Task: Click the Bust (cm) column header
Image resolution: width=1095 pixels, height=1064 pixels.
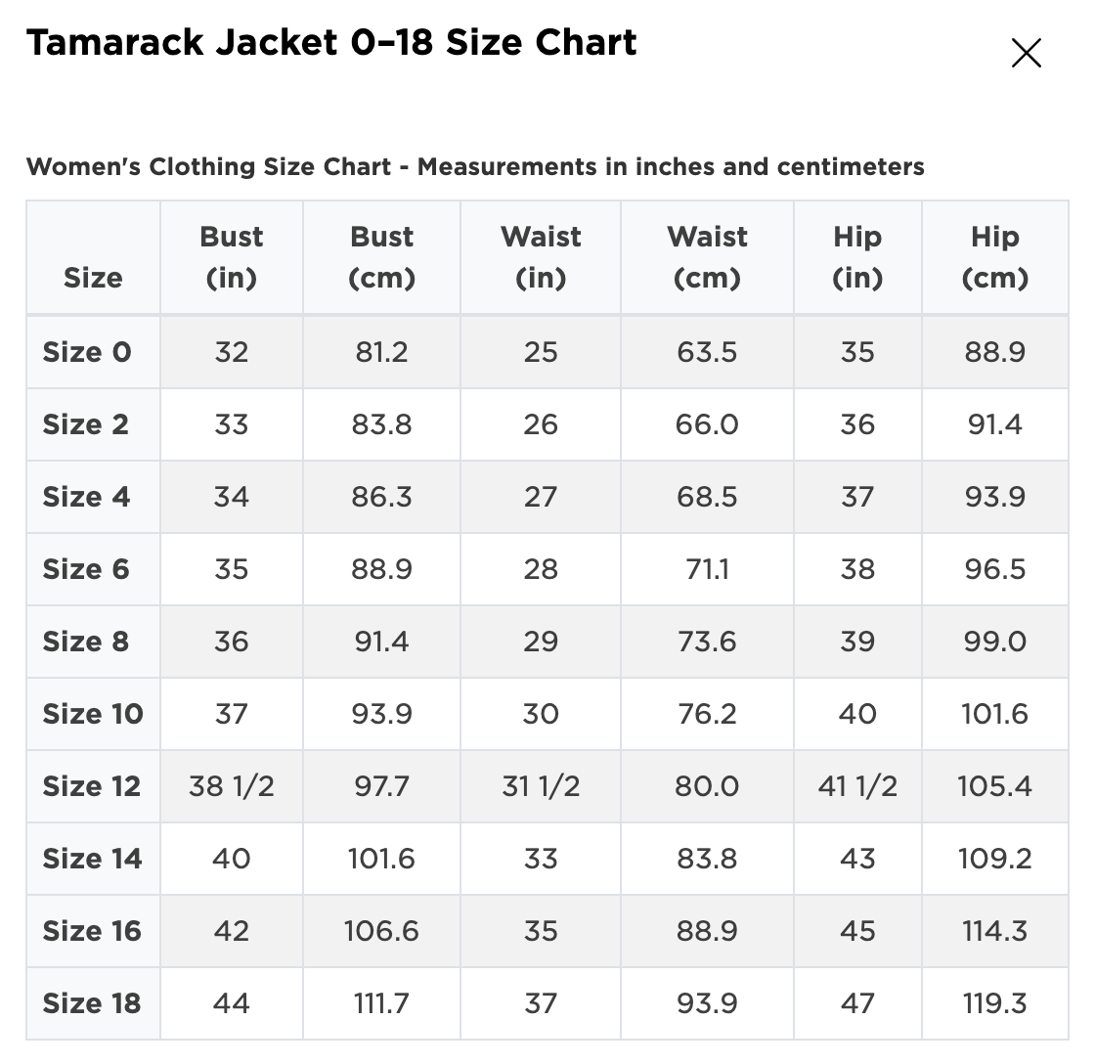Action: (381, 258)
